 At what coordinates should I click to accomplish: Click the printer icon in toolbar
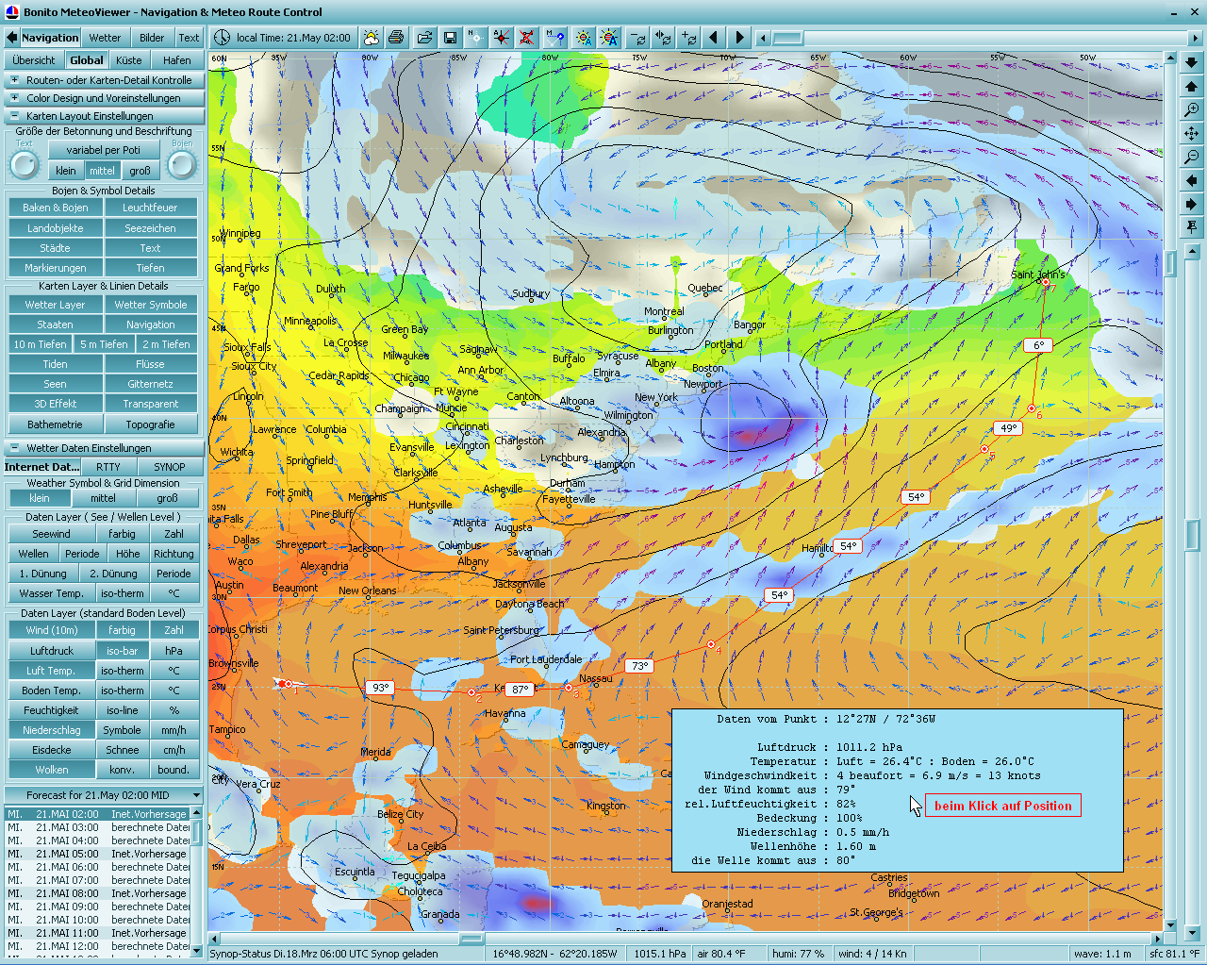click(x=396, y=38)
